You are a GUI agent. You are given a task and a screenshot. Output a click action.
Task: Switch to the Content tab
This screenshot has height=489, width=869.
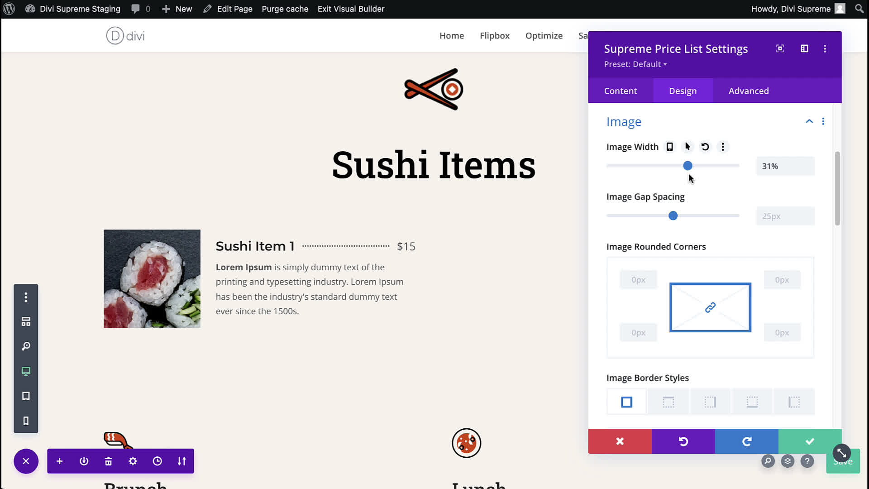pos(620,91)
